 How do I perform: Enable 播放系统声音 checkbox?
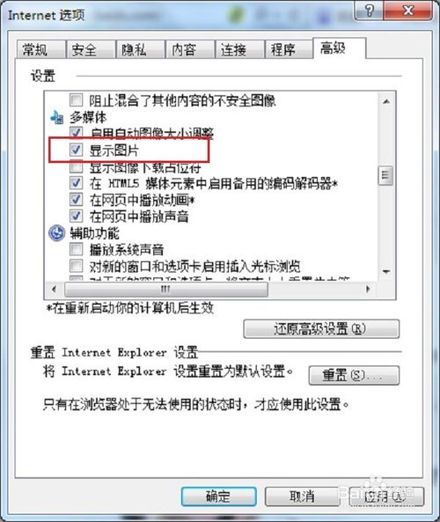pos(76,249)
